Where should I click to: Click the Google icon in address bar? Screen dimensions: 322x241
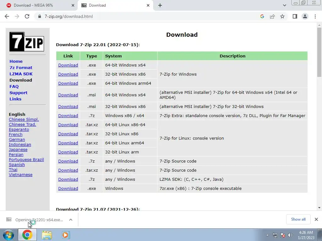coord(262,16)
